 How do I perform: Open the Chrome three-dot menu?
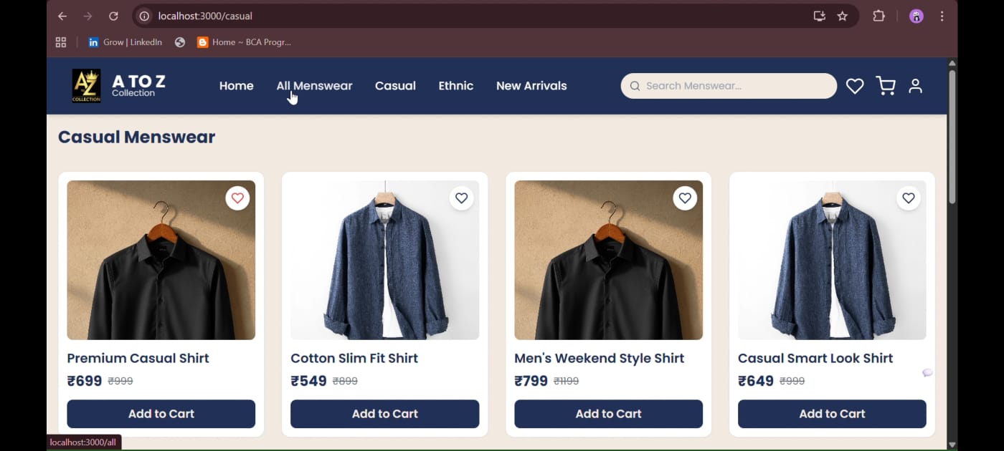(x=942, y=16)
